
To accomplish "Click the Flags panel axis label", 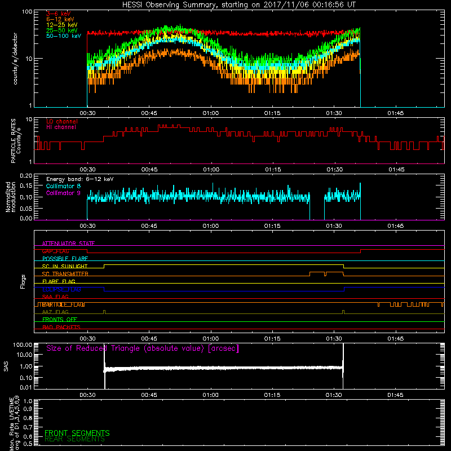I will (x=23, y=281).
